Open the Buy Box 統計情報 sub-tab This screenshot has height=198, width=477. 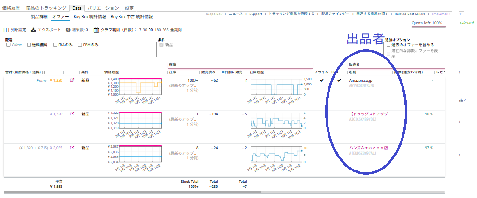click(x=90, y=17)
